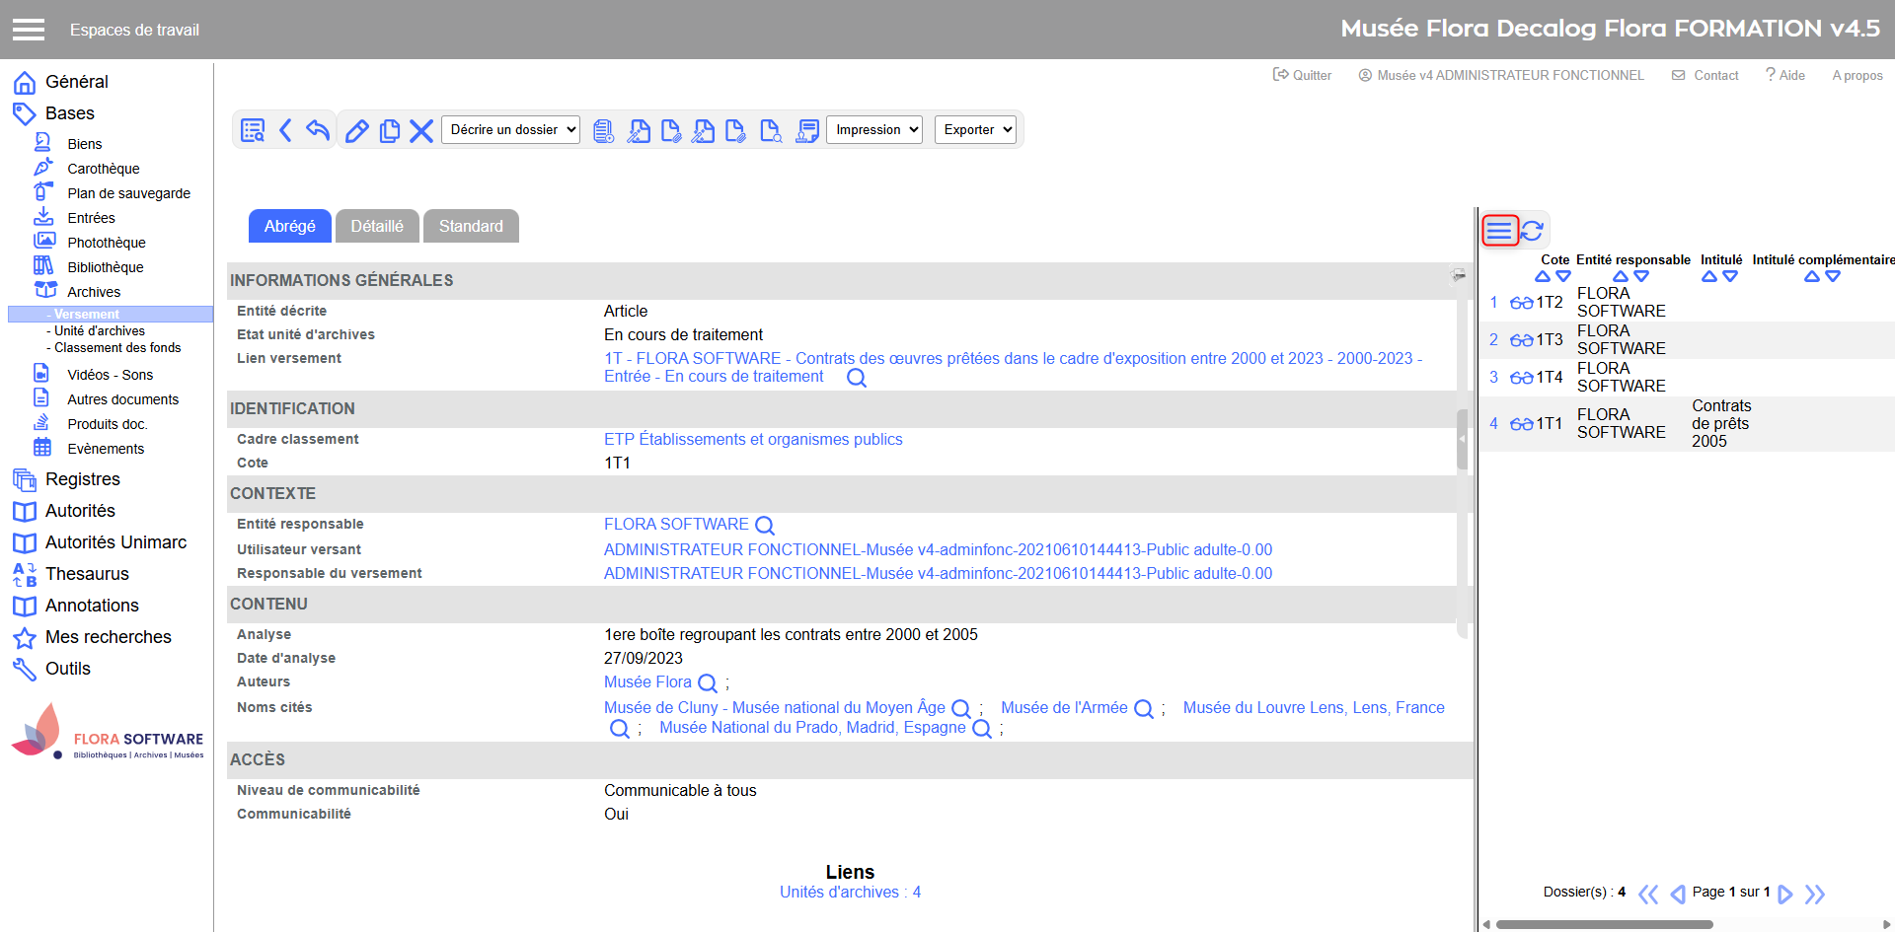Expand the Exporter dropdown
1895x932 pixels.
click(x=974, y=130)
